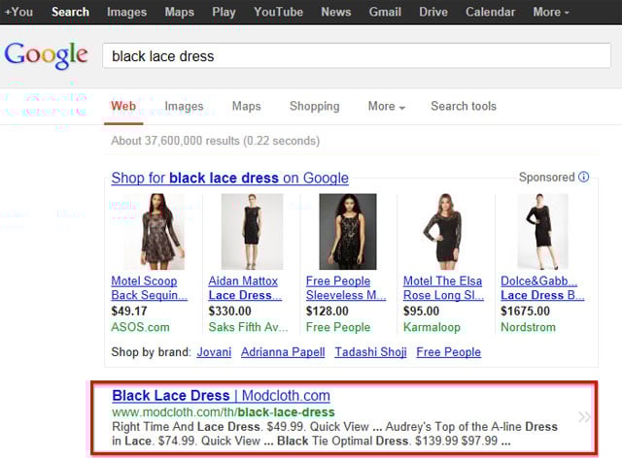This screenshot has width=622, height=460.
Task: Open Search tools
Action: point(464,106)
